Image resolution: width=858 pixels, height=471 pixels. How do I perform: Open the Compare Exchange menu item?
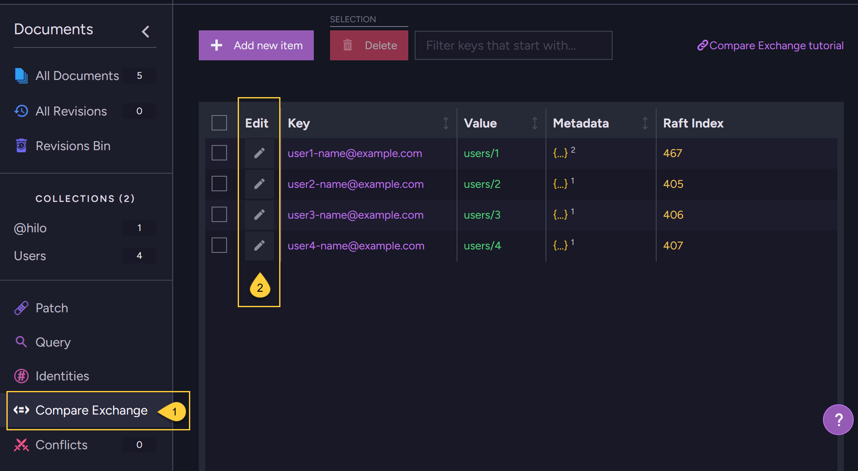[91, 410]
